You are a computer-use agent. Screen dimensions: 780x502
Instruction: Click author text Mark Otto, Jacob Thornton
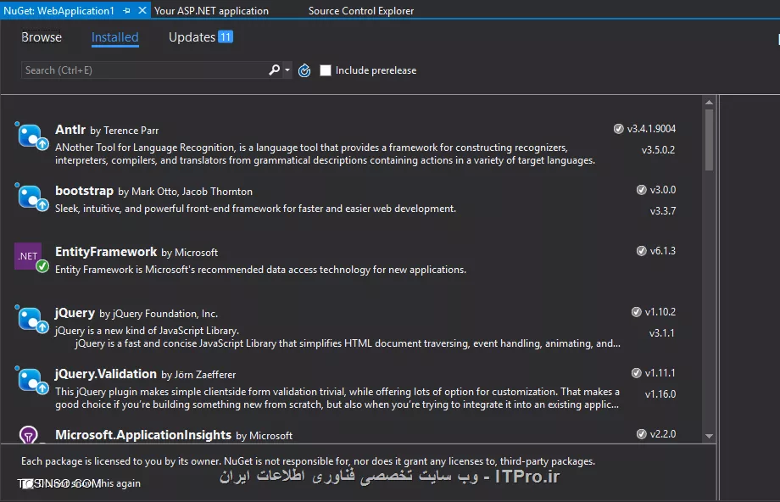pyautogui.click(x=192, y=192)
